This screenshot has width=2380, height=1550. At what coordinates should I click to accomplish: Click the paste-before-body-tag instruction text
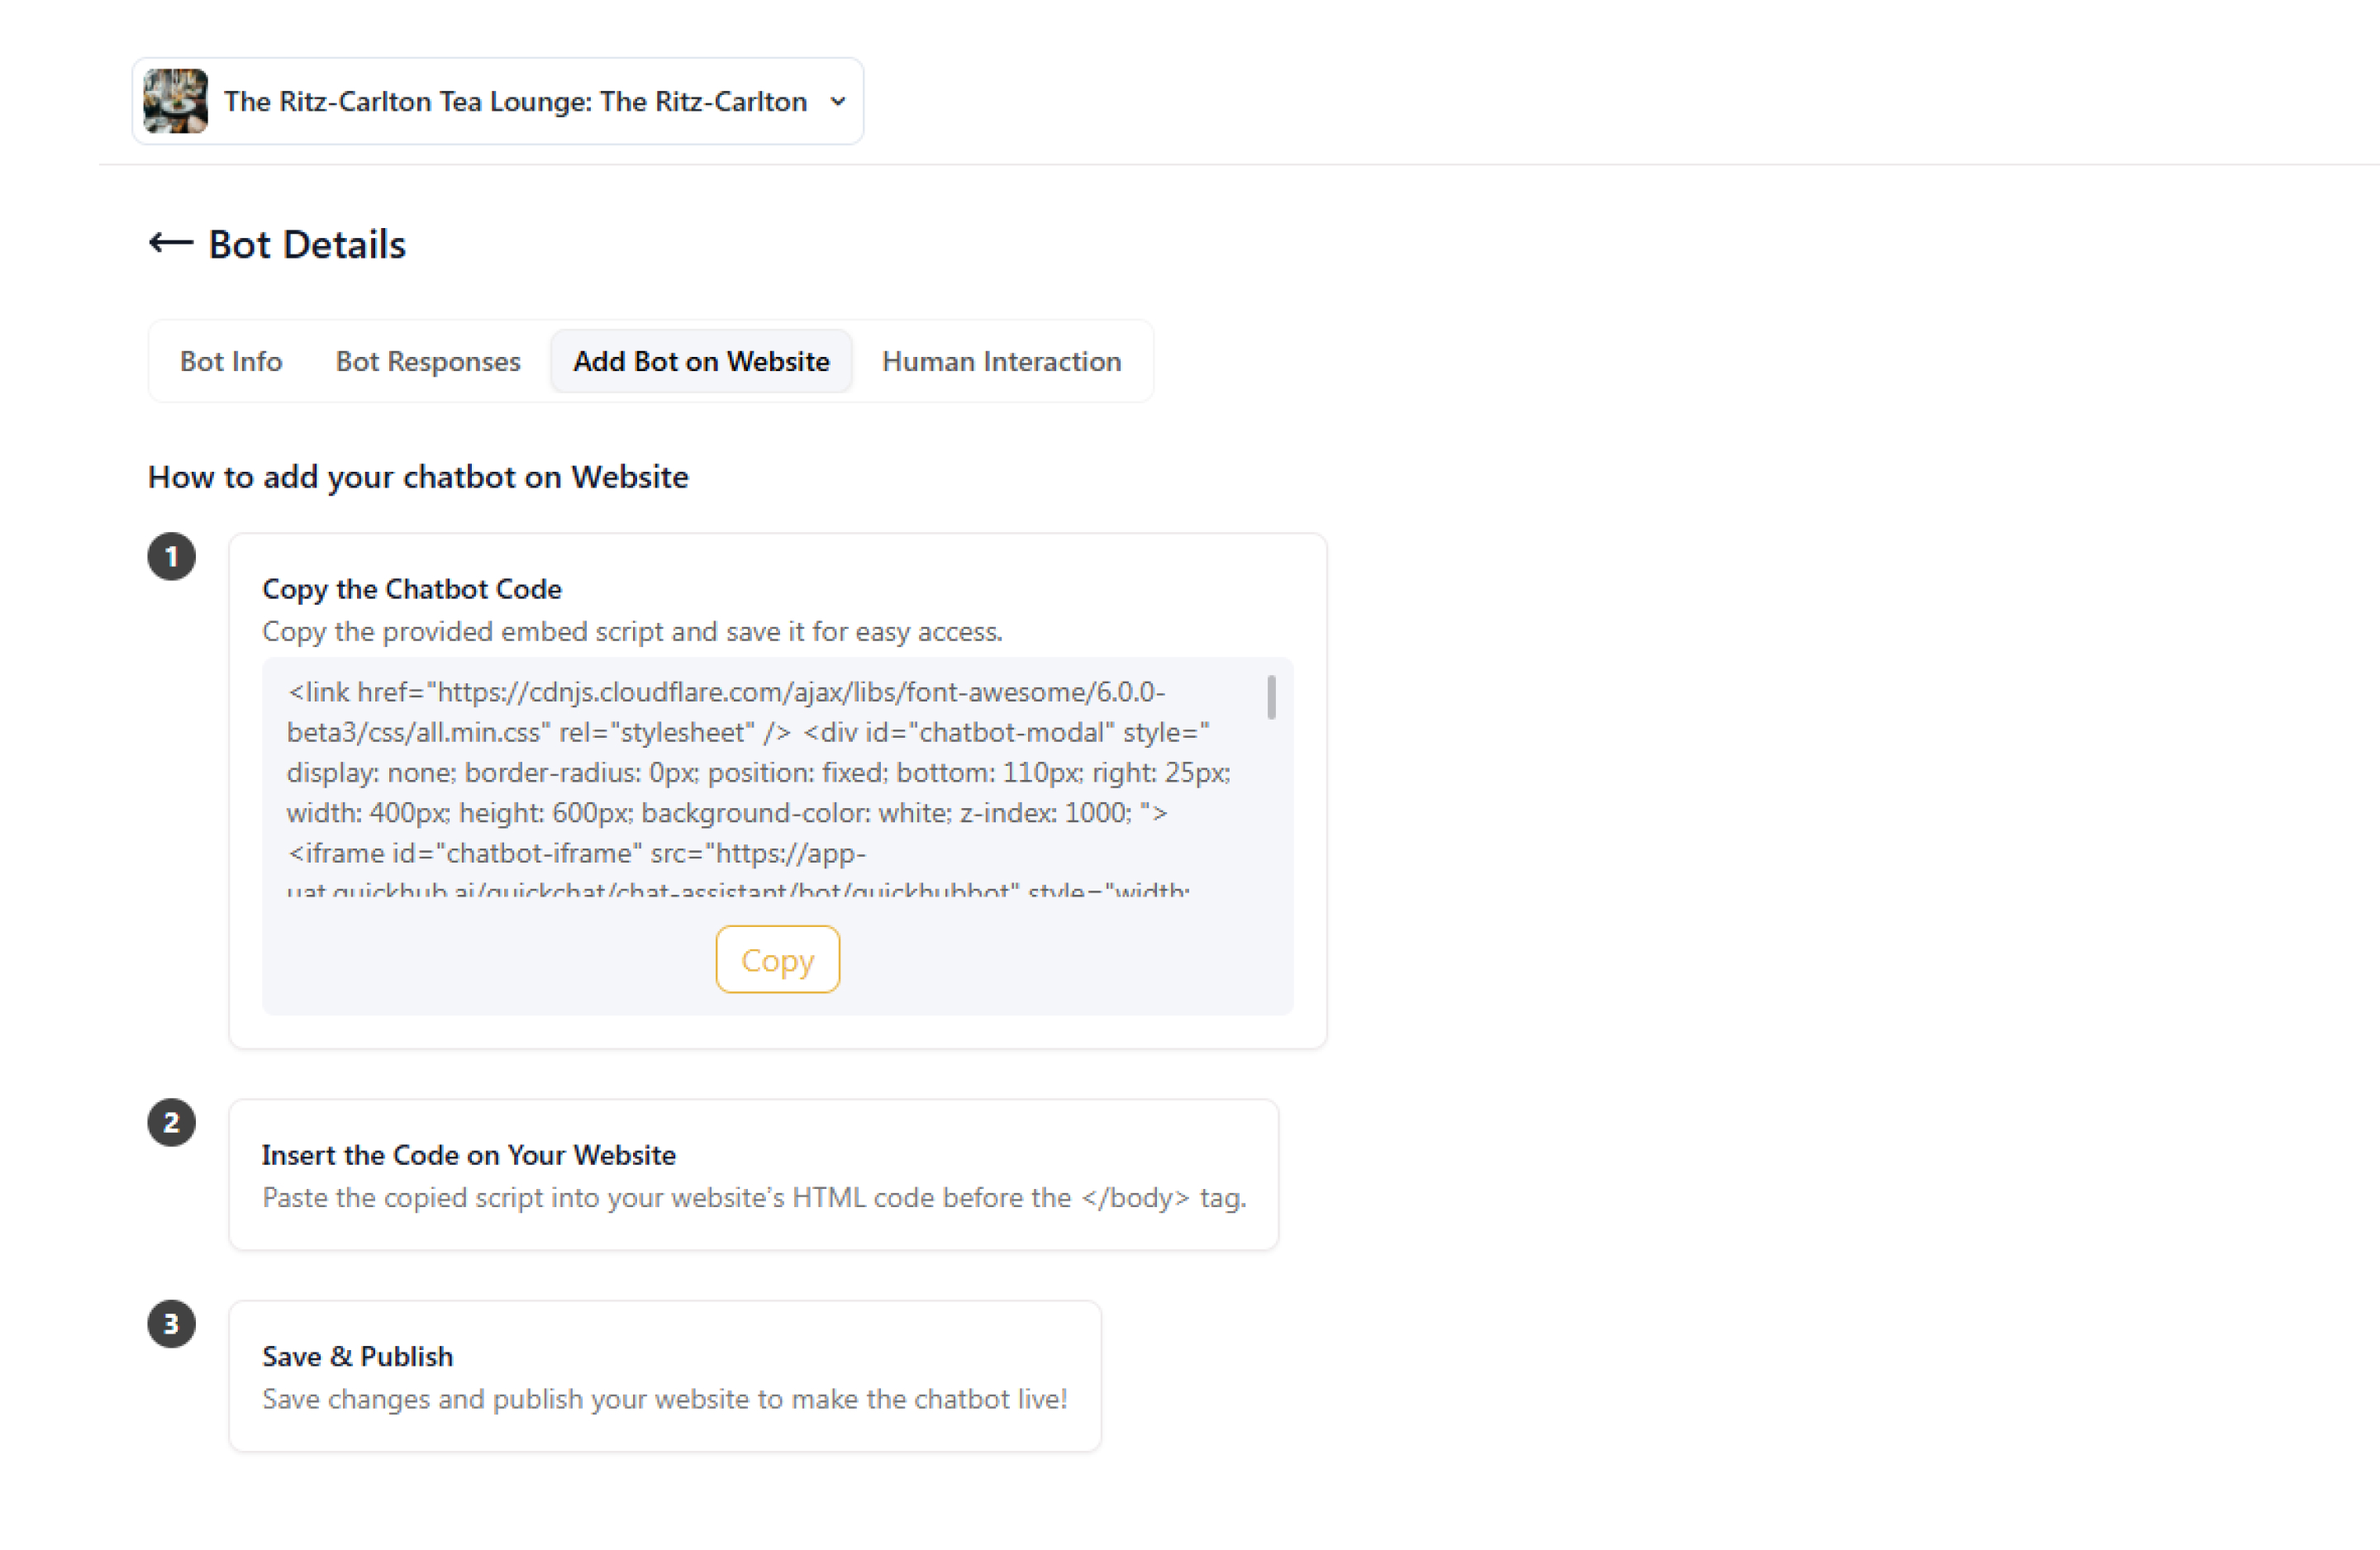(754, 1198)
